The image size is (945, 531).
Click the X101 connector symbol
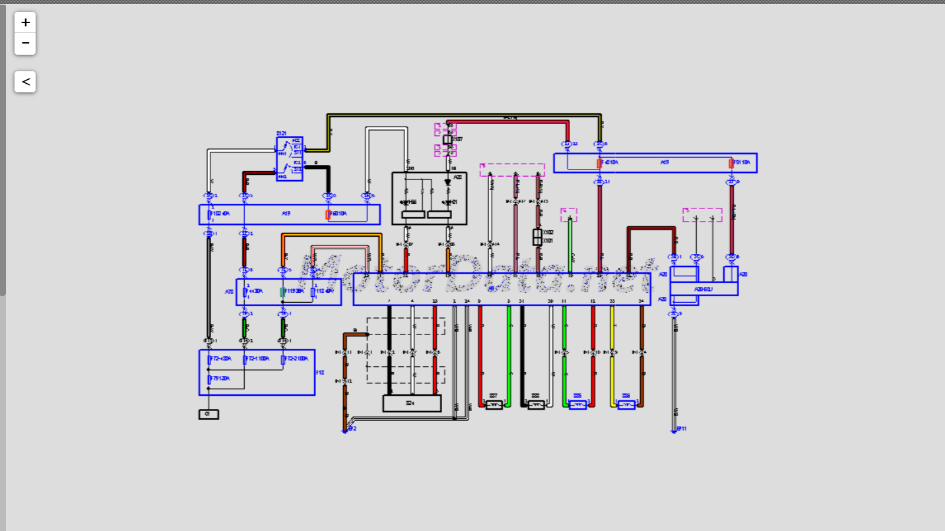pyautogui.click(x=537, y=241)
